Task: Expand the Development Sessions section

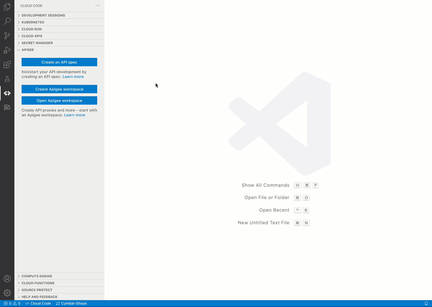Action: [x=43, y=15]
